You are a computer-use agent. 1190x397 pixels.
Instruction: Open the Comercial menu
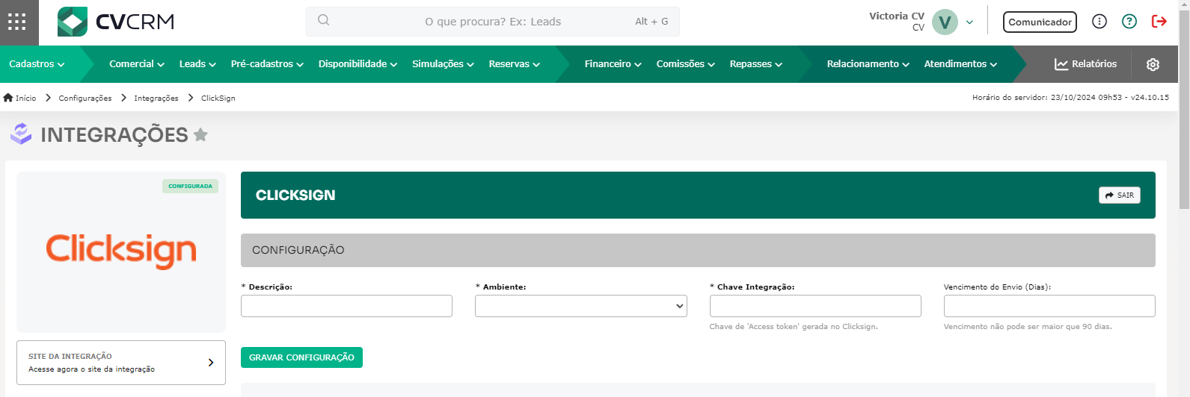tap(136, 64)
